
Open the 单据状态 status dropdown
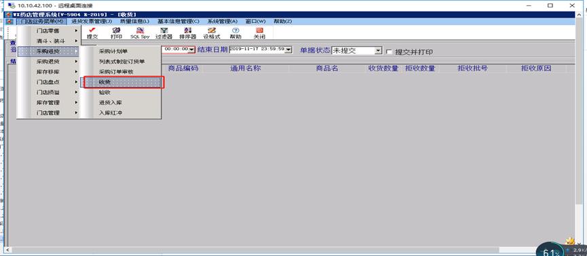click(379, 50)
